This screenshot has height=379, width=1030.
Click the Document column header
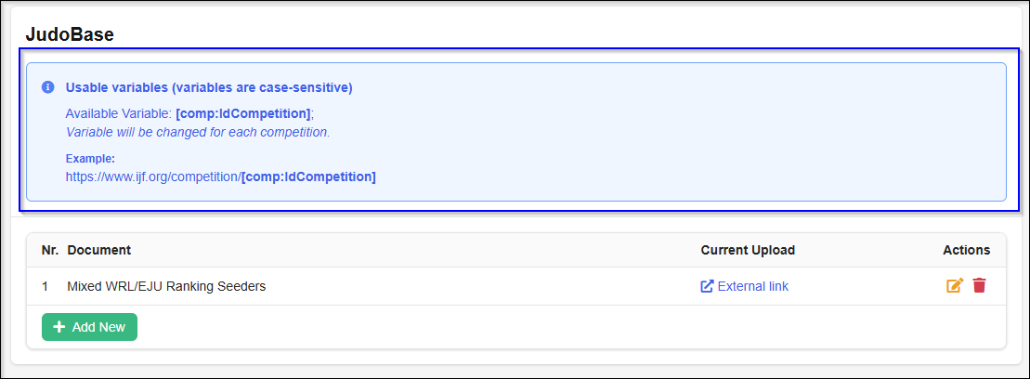pyautogui.click(x=99, y=250)
